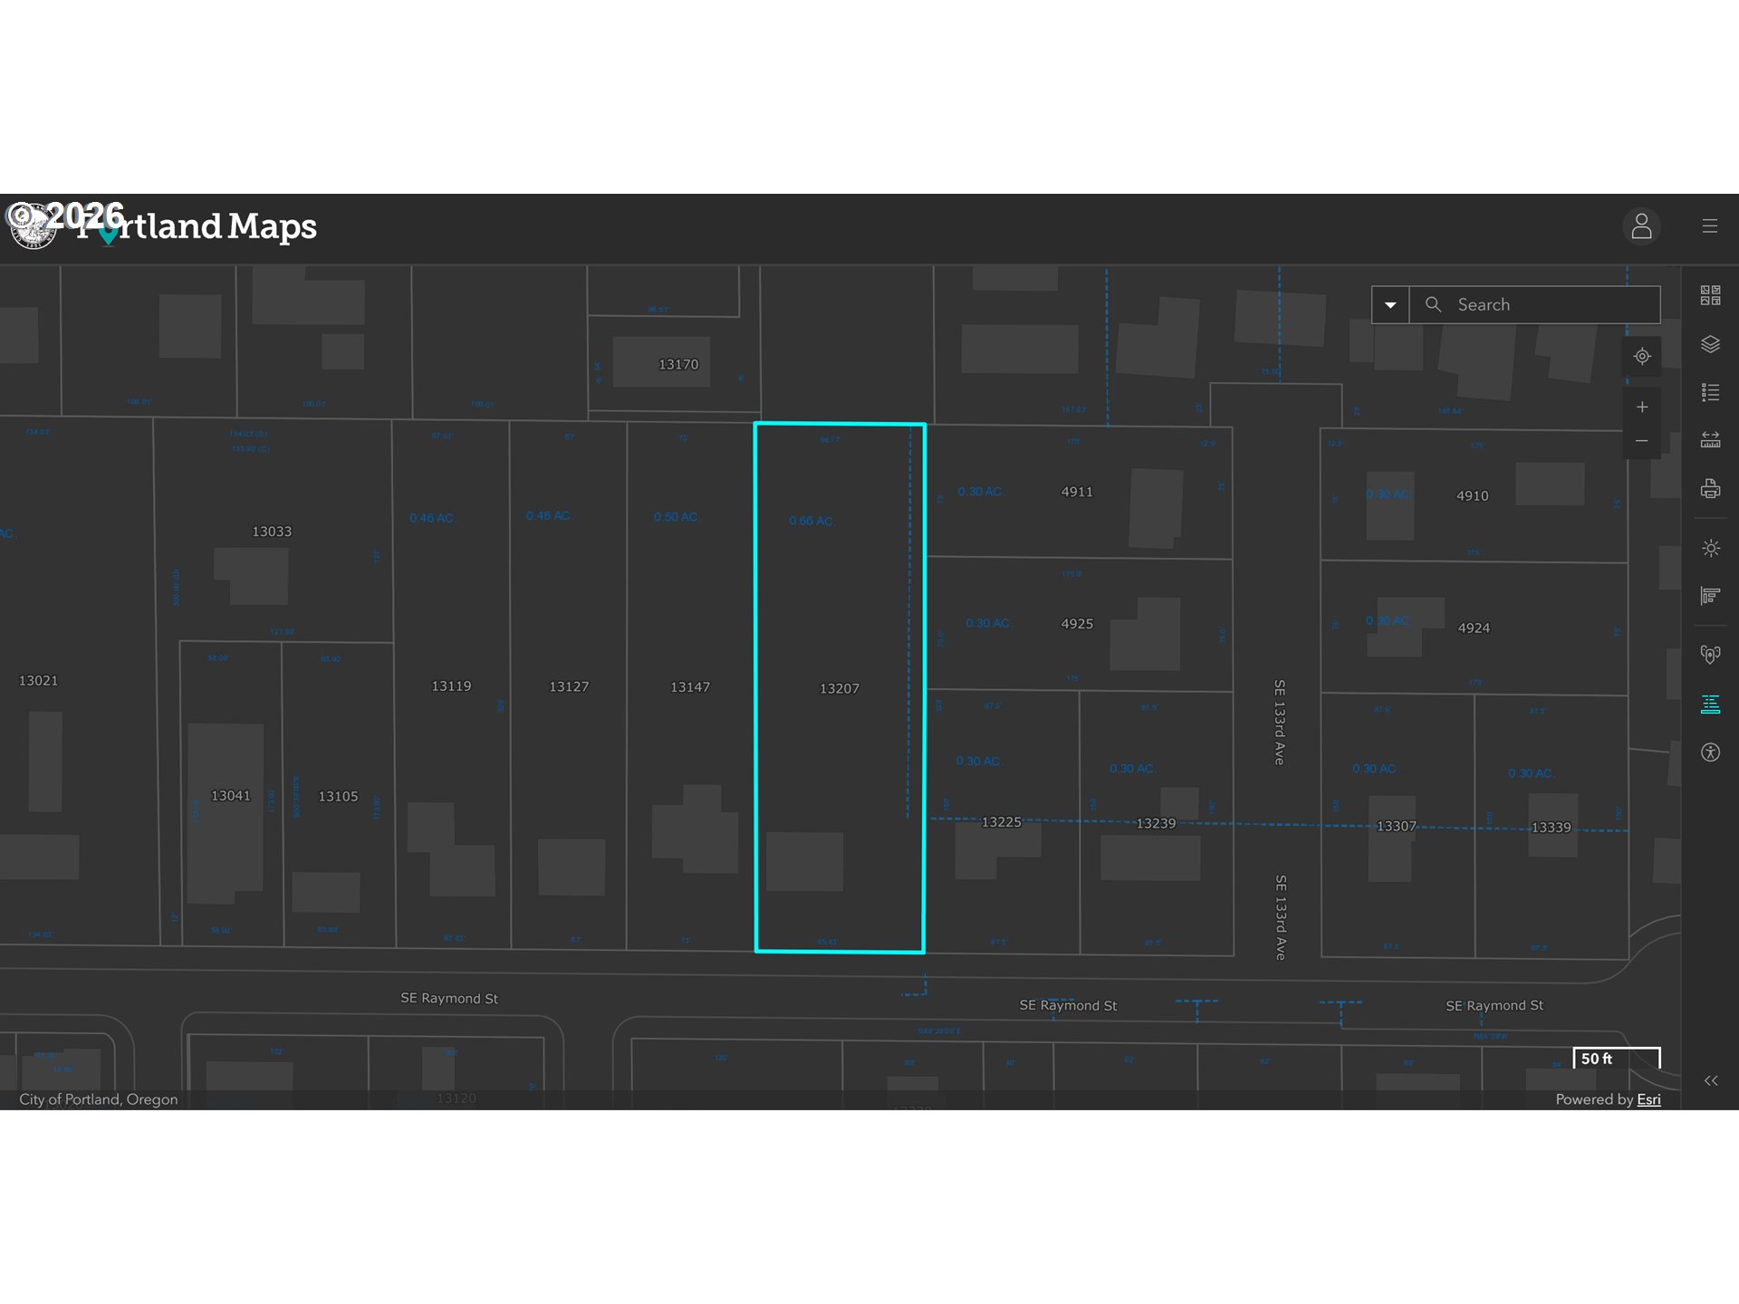This screenshot has width=1739, height=1304.
Task: Click parcel 13105 label
Action: [338, 797]
